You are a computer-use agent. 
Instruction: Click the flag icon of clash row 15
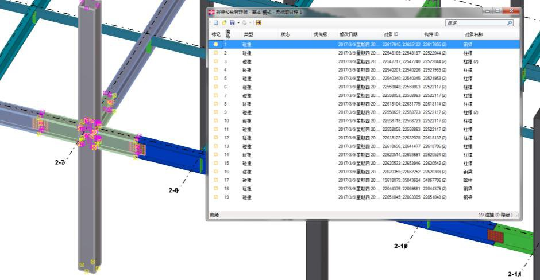click(x=215, y=163)
